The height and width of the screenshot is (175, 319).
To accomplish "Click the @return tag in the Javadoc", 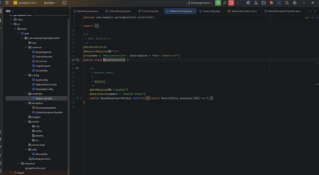I will (x=100, y=81).
